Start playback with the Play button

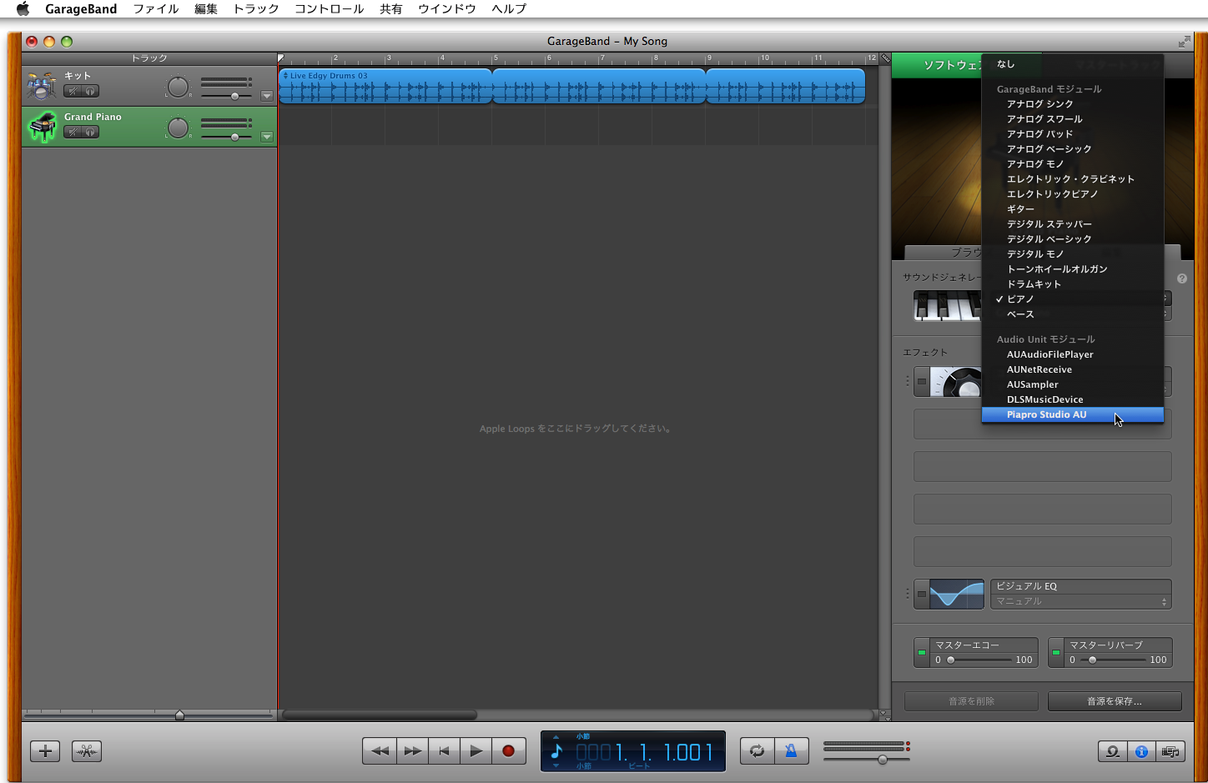(476, 750)
